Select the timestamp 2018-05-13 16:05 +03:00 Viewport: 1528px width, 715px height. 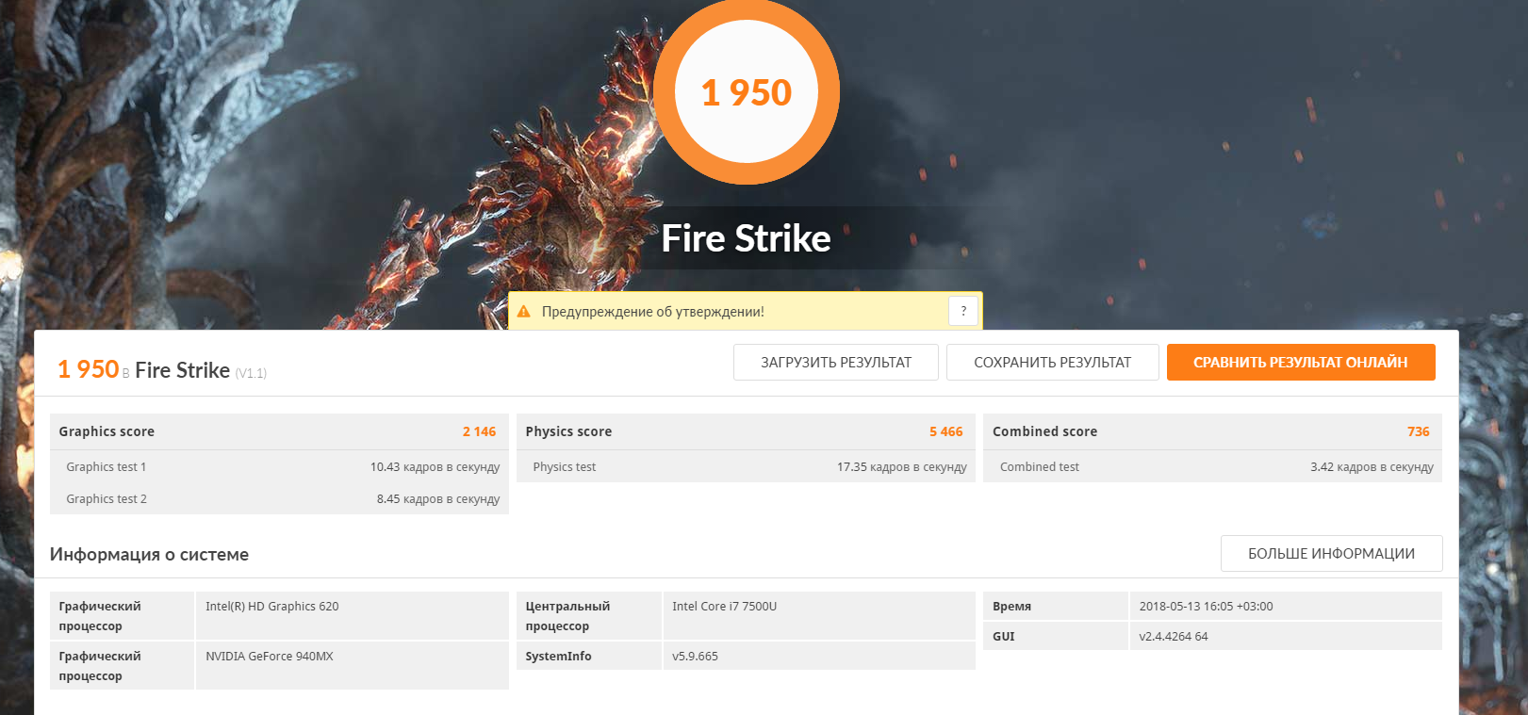tap(1206, 607)
